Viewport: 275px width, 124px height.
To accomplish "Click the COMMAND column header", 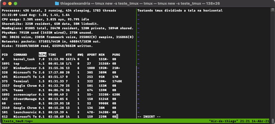I will pyautogui.click(x=20, y=55).
